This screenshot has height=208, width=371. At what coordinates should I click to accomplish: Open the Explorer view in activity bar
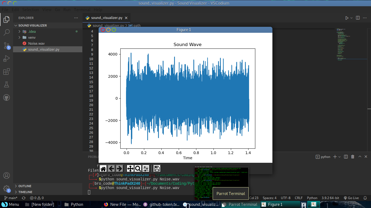tap(7, 19)
